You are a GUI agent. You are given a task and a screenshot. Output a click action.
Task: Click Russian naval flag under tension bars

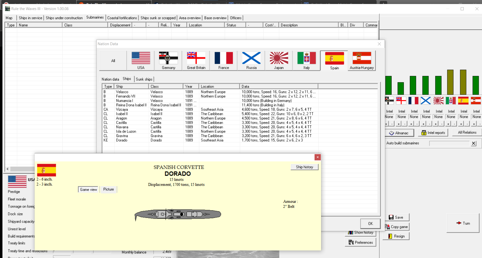click(426, 101)
